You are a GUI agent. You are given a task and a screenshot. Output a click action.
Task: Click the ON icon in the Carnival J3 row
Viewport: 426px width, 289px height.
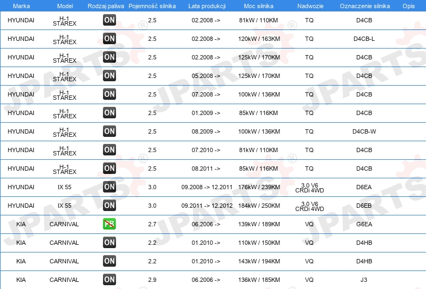(x=109, y=279)
